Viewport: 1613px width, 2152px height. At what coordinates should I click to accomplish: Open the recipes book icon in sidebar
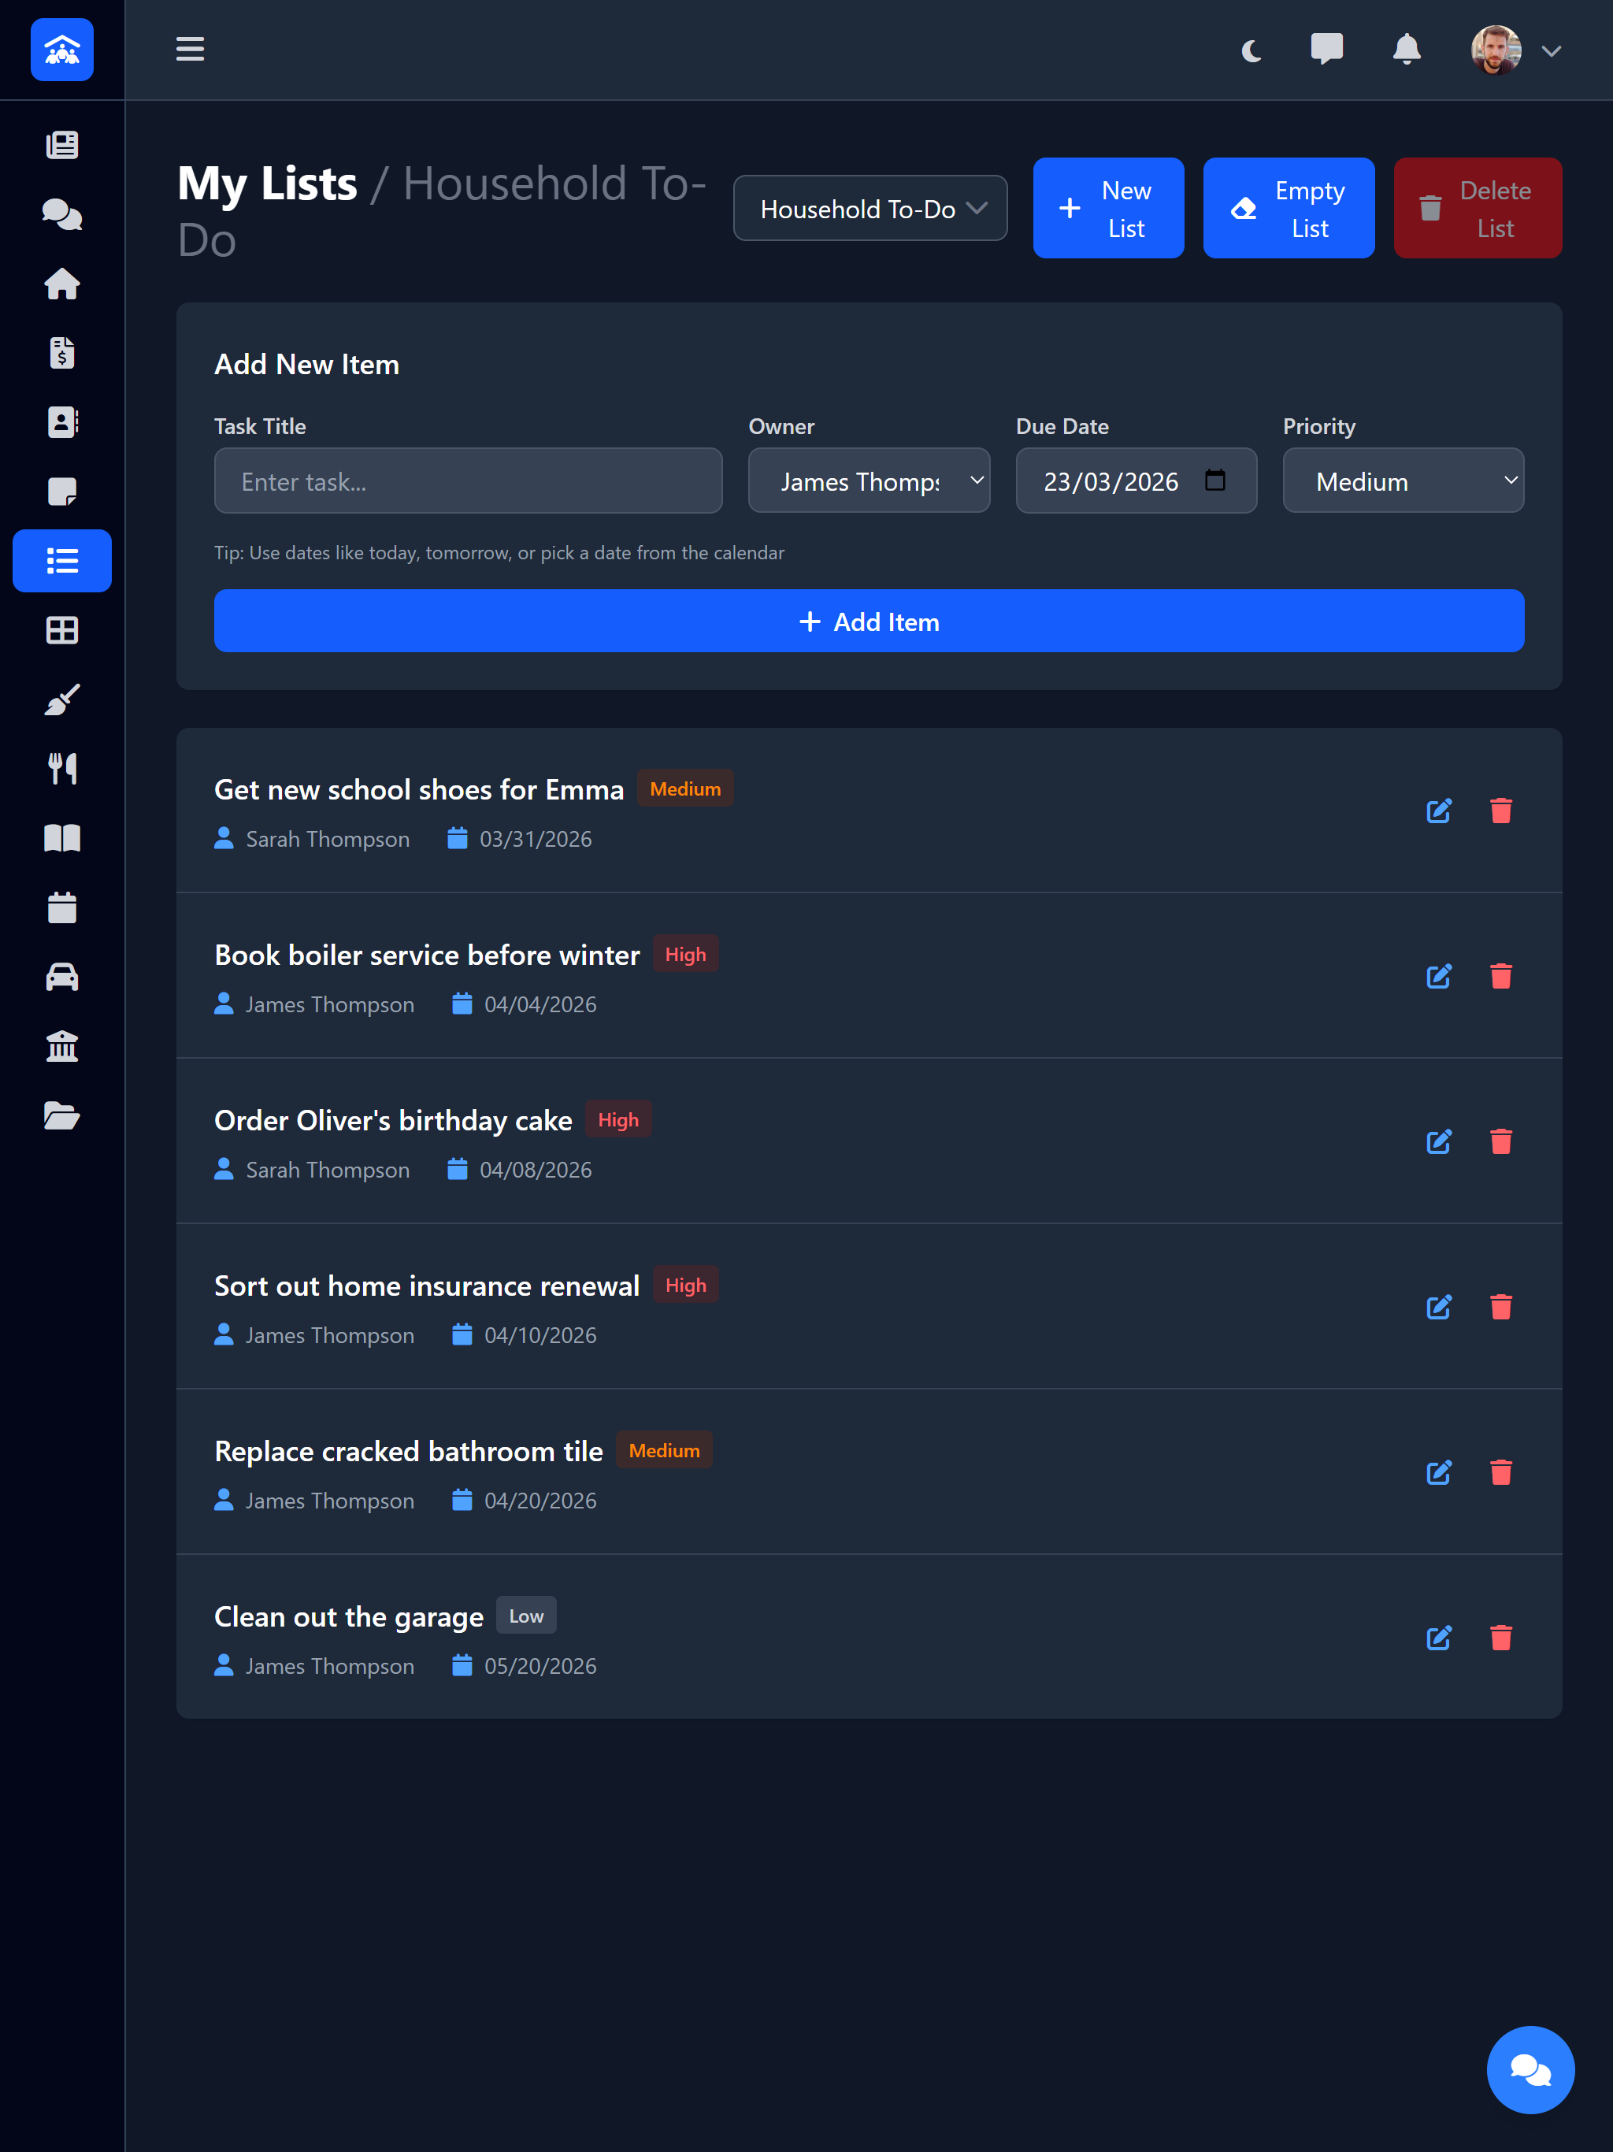point(61,837)
